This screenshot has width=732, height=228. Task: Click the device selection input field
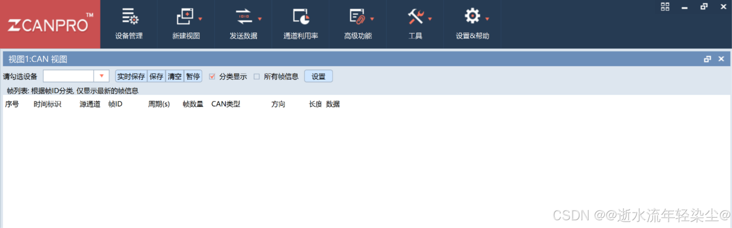pos(68,76)
